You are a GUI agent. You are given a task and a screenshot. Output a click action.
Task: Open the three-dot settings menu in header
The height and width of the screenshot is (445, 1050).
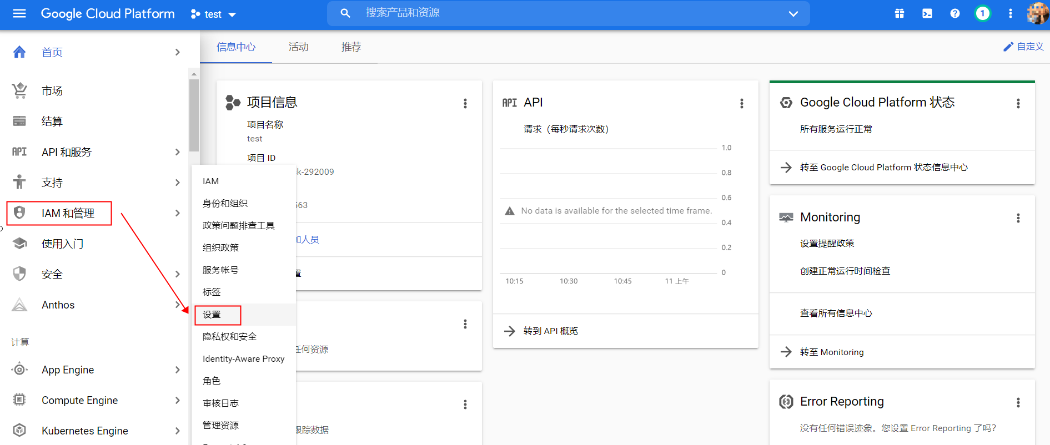(x=1011, y=13)
